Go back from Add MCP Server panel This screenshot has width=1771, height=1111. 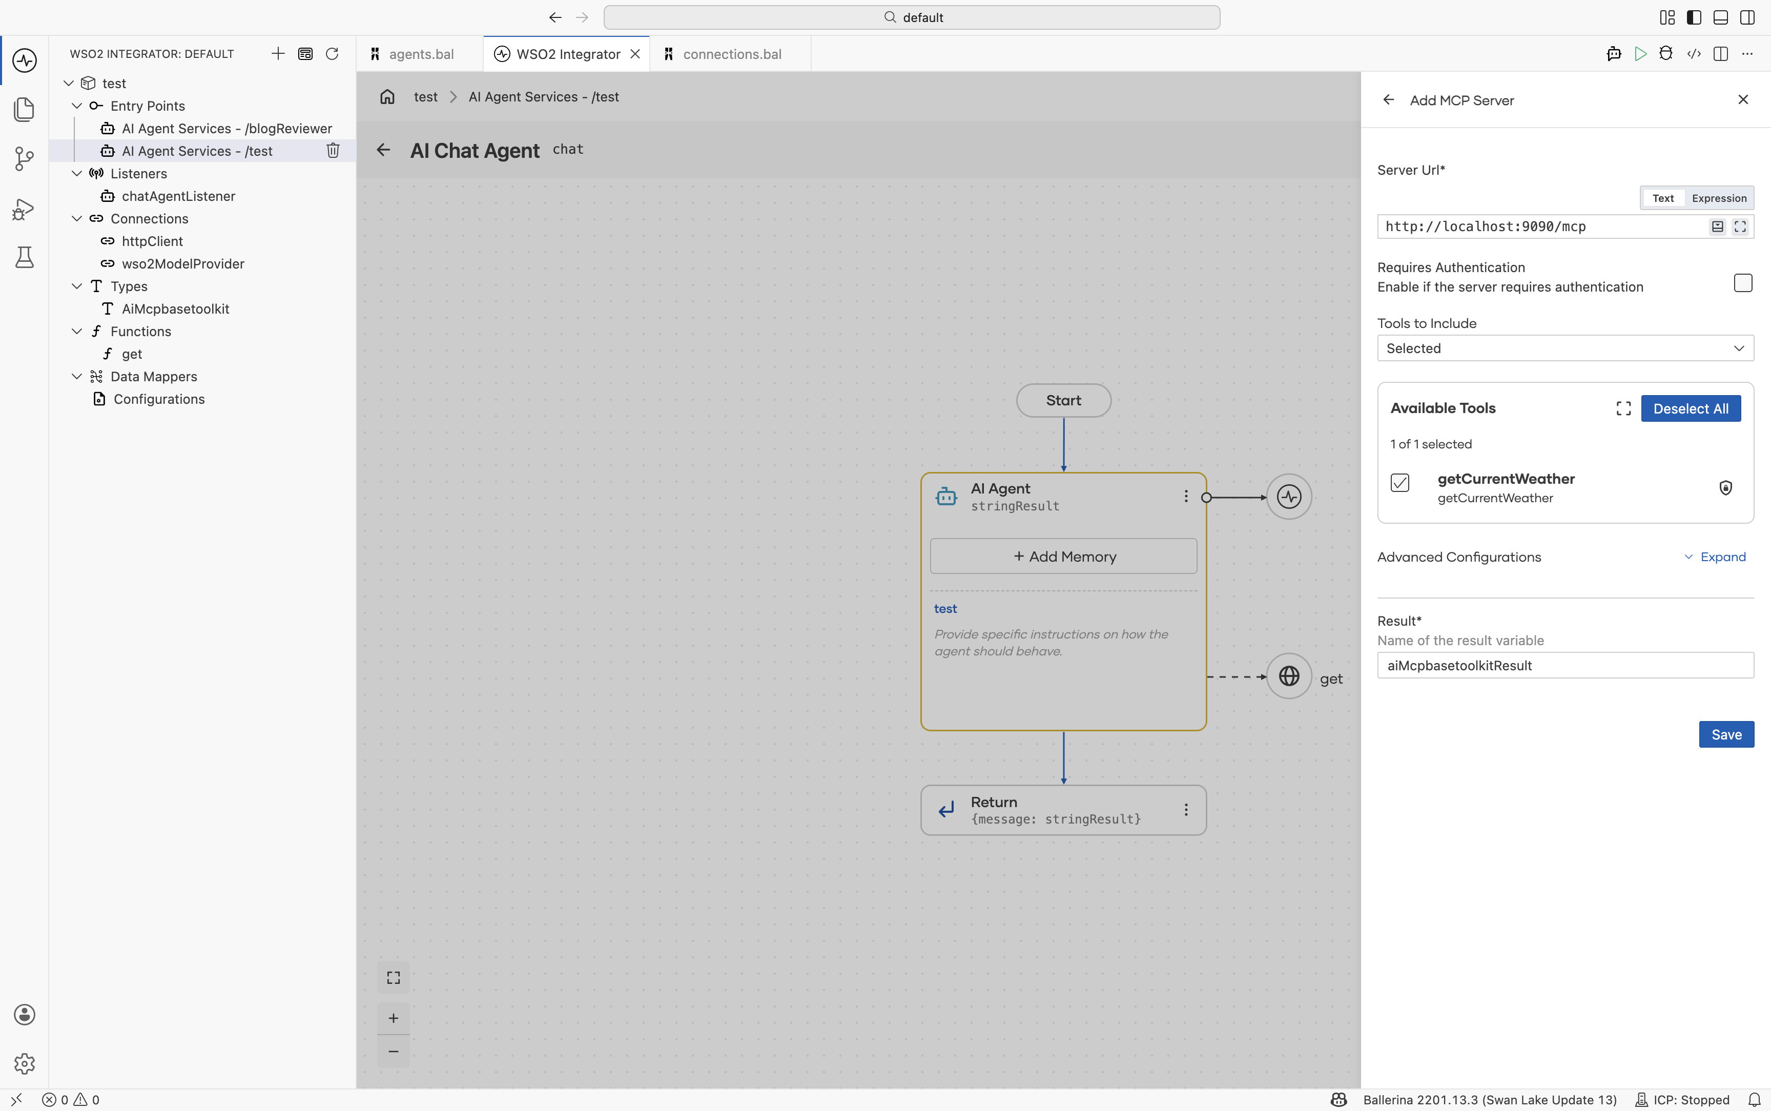coord(1388,100)
